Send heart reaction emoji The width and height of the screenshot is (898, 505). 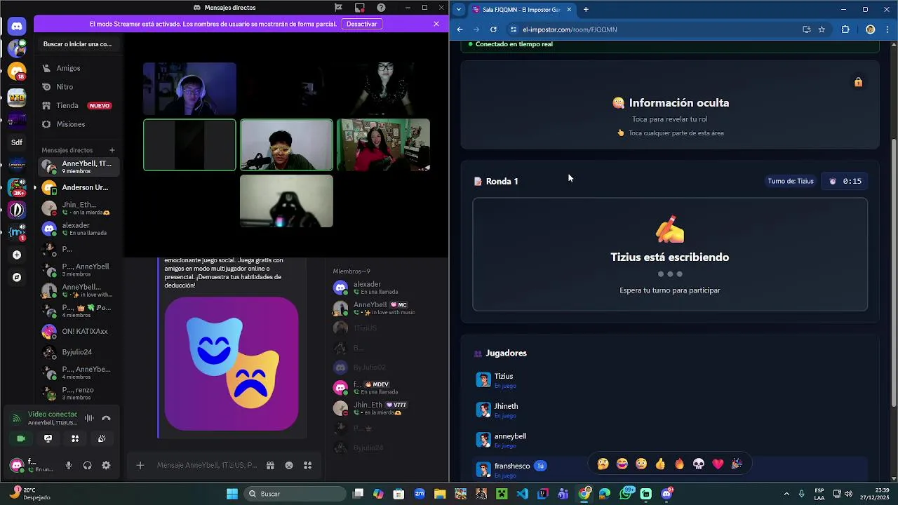click(718, 464)
